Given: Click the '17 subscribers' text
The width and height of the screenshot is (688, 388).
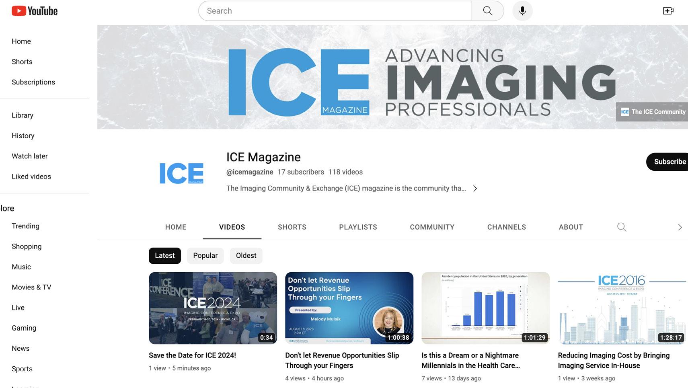Looking at the screenshot, I should click(x=300, y=172).
